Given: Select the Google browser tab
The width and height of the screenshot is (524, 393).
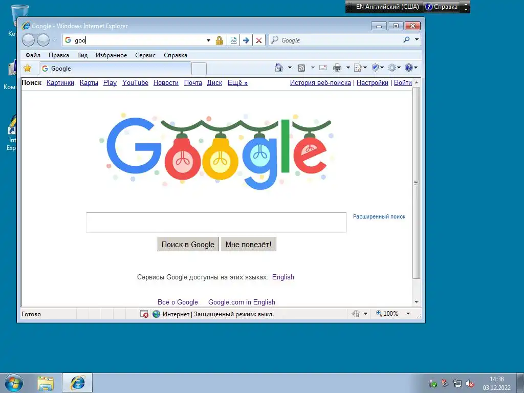Looking at the screenshot, I should click(115, 69).
